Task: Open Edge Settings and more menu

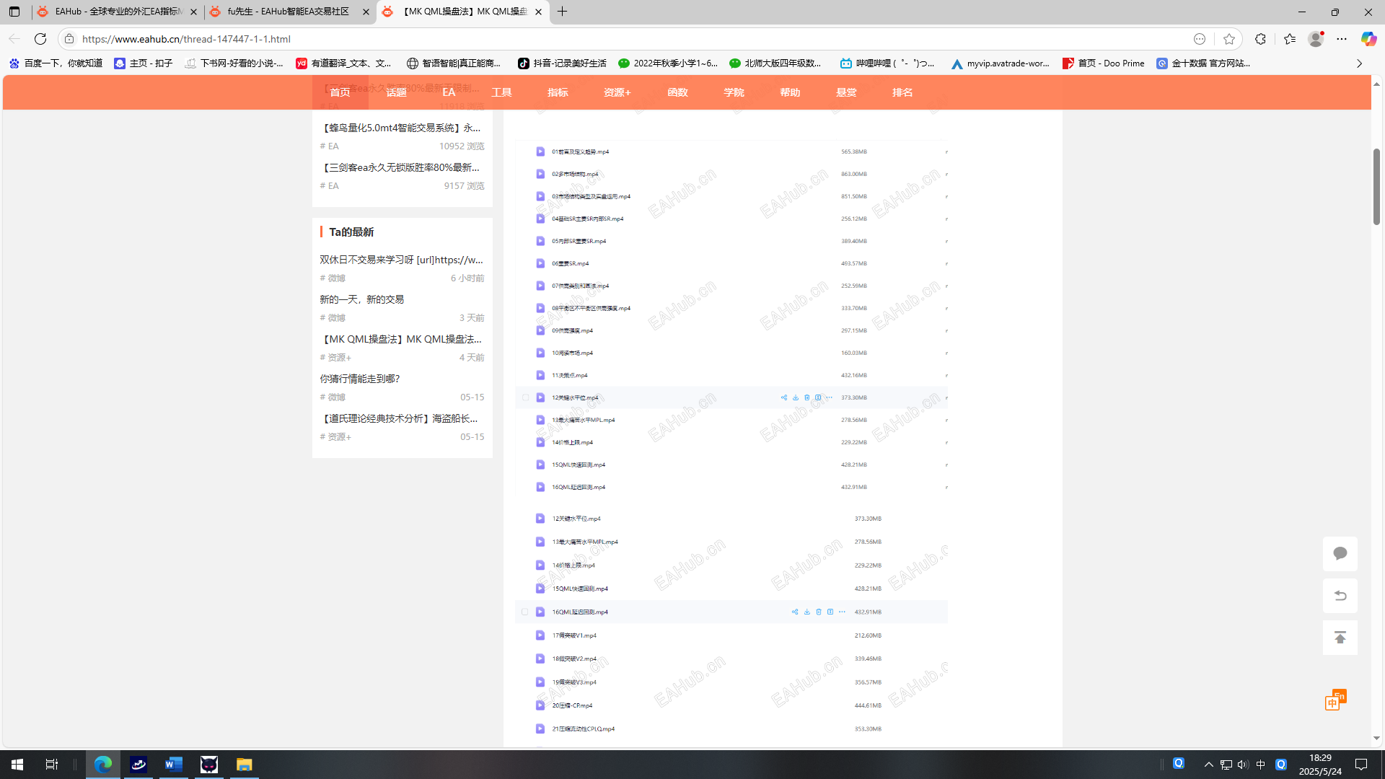Action: pyautogui.click(x=1342, y=39)
